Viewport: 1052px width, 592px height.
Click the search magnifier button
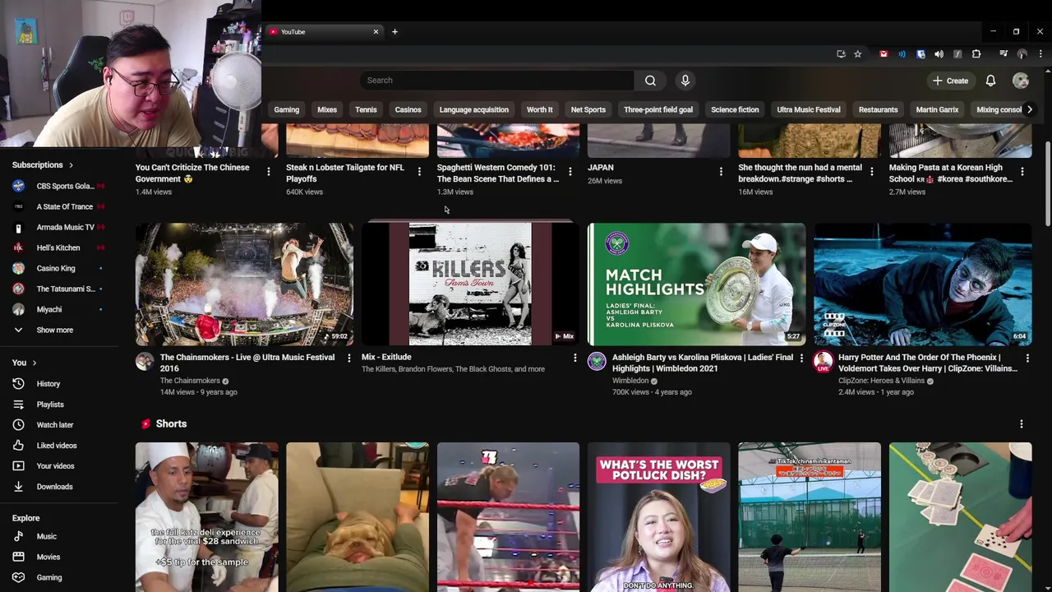pyautogui.click(x=650, y=81)
